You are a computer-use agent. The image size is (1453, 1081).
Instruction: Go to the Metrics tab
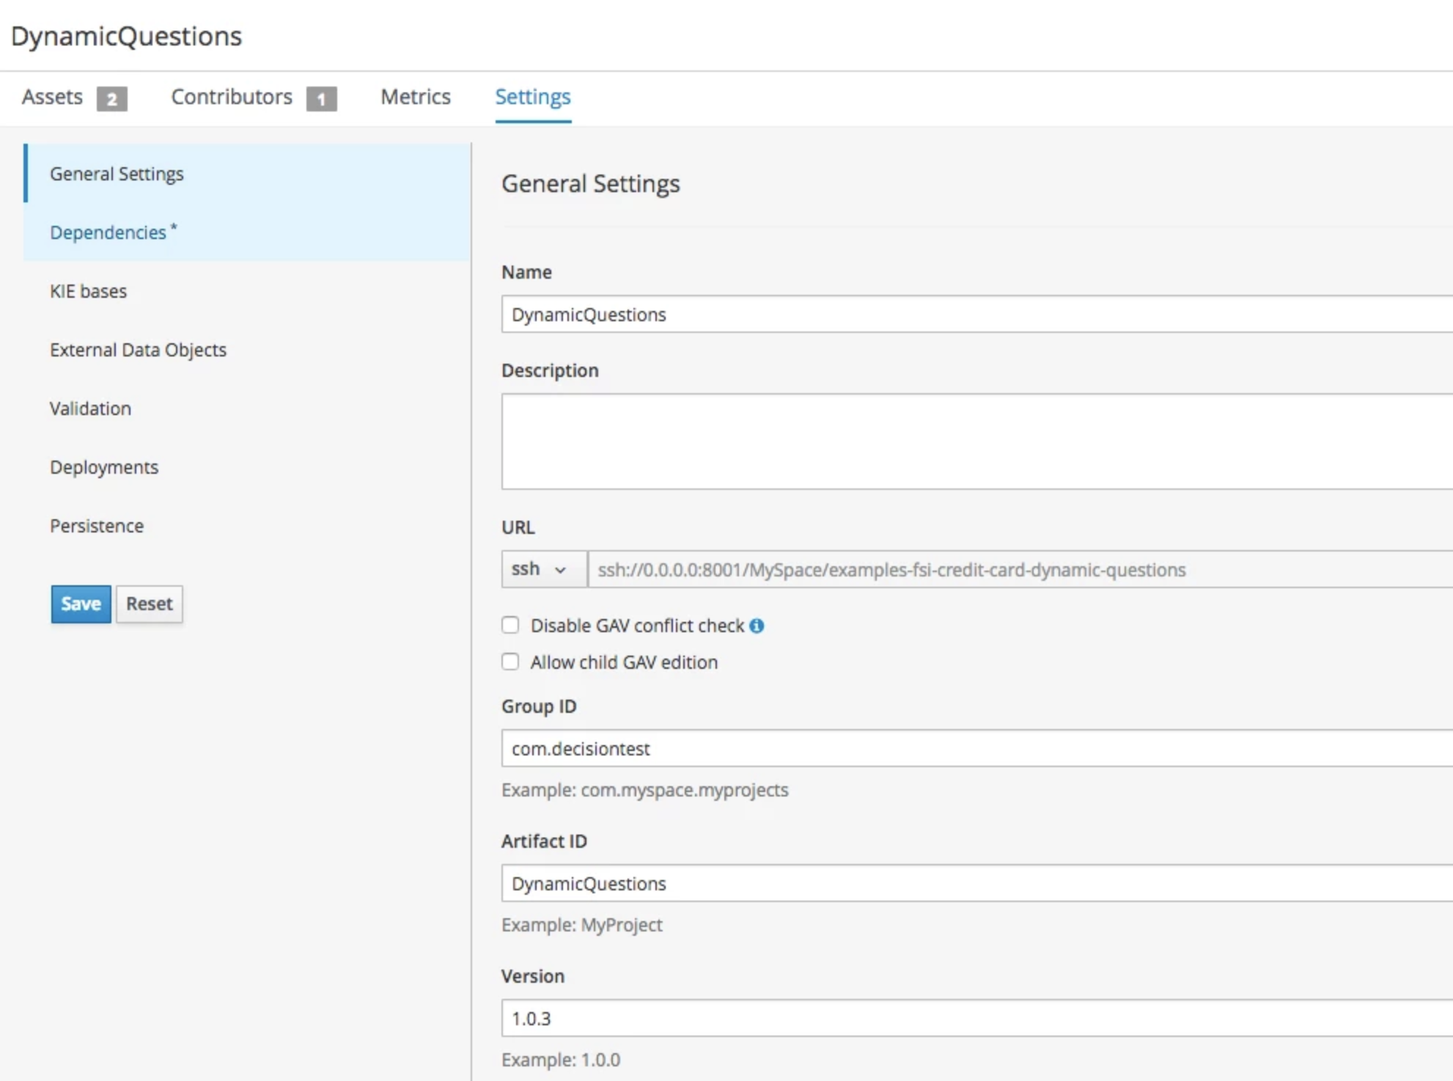point(415,97)
